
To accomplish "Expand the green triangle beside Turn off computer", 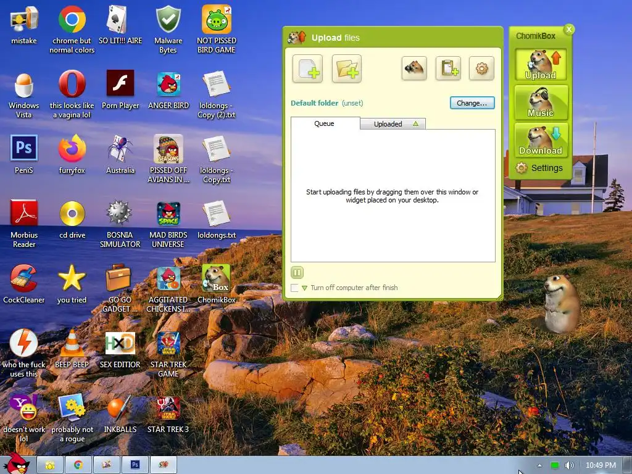I will pyautogui.click(x=304, y=288).
